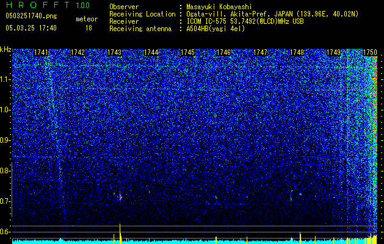
Task: Click the date 05.03.25 17:40
Action: point(31,28)
